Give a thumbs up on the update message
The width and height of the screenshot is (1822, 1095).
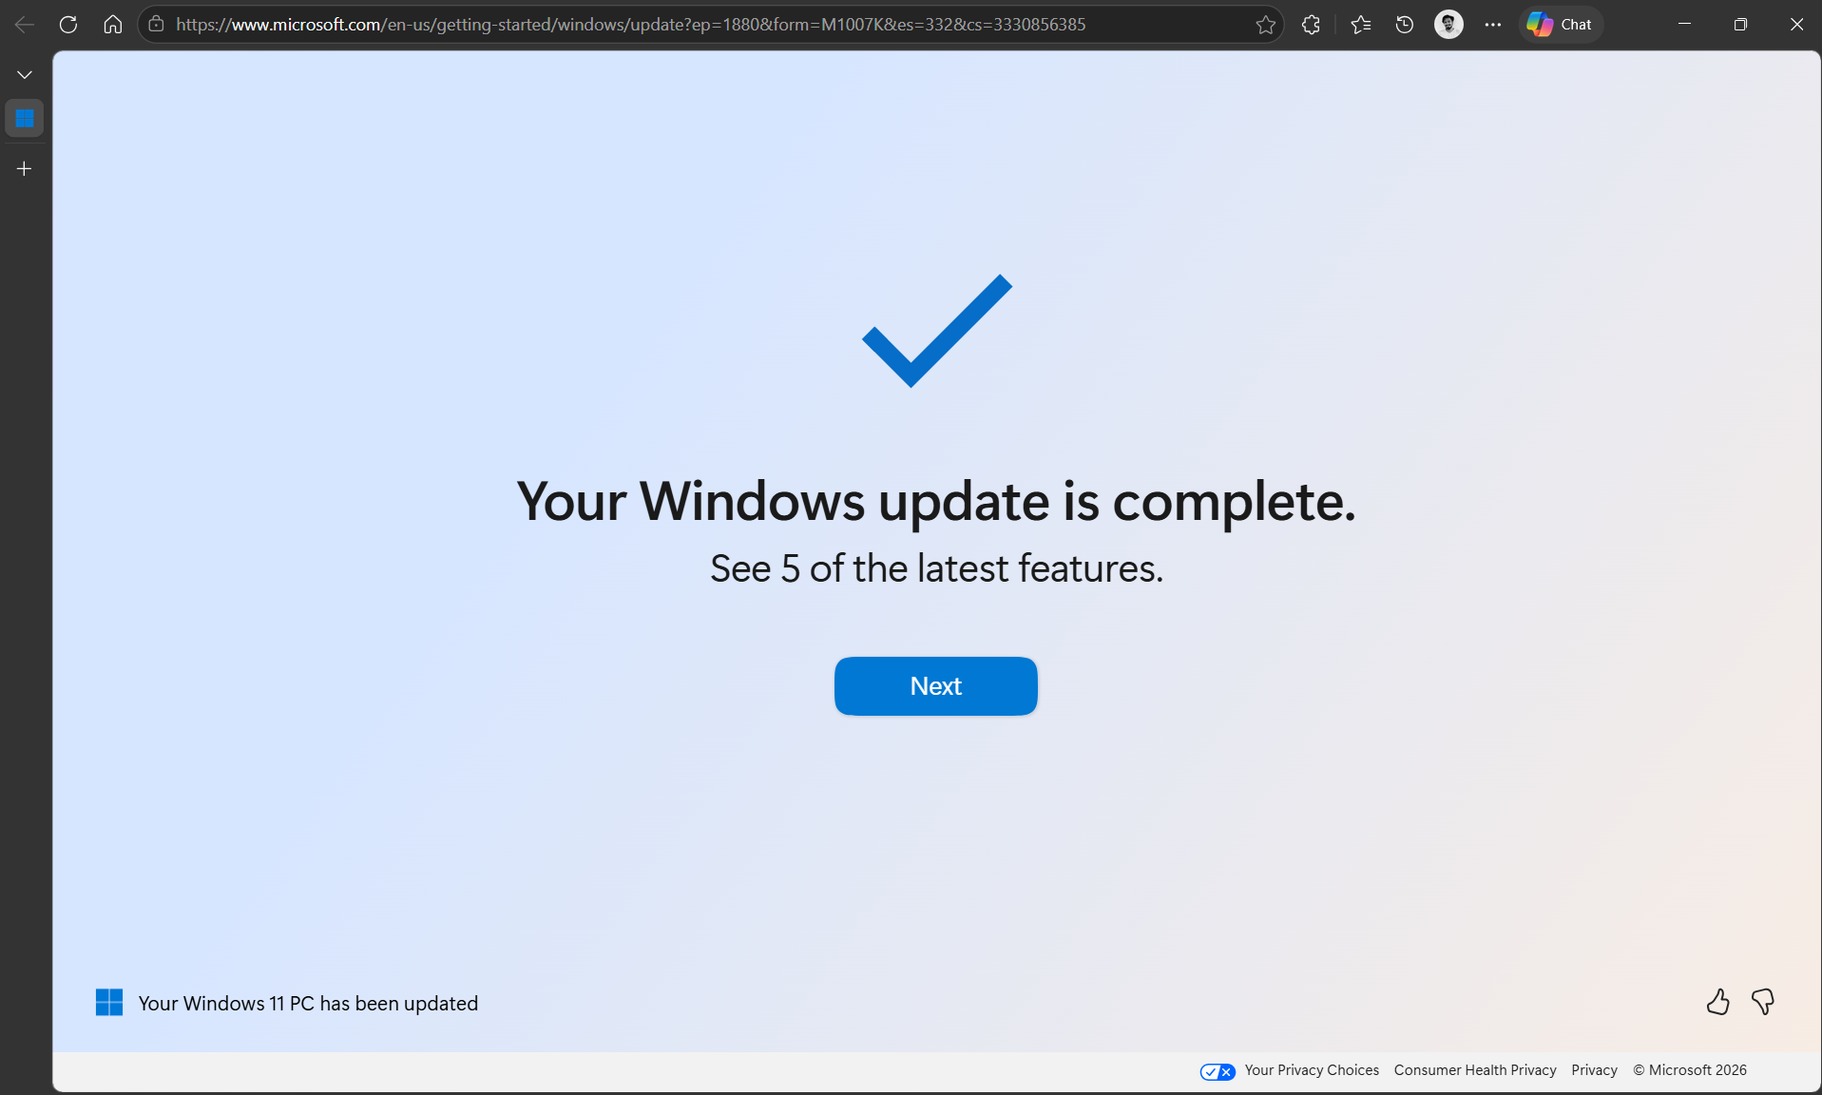1717,1002
